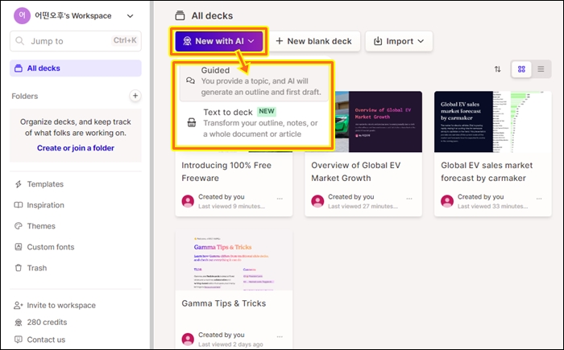
Task: Open the Introducing 100% Free Freeware deck title
Action: (x=226, y=171)
